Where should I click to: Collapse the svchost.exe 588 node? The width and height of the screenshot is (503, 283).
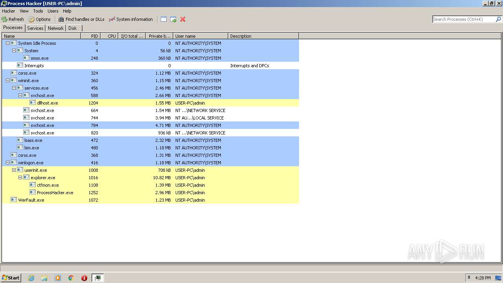(x=20, y=96)
